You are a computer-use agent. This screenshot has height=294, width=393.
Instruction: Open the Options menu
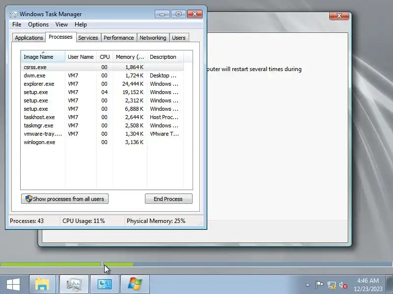[38, 24]
